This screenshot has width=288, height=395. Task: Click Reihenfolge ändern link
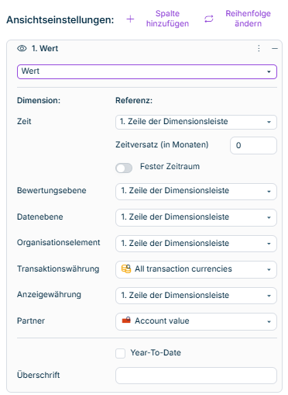coord(248,19)
